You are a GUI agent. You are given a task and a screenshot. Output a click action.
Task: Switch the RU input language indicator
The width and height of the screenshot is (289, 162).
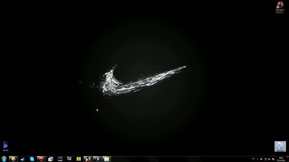(253, 159)
